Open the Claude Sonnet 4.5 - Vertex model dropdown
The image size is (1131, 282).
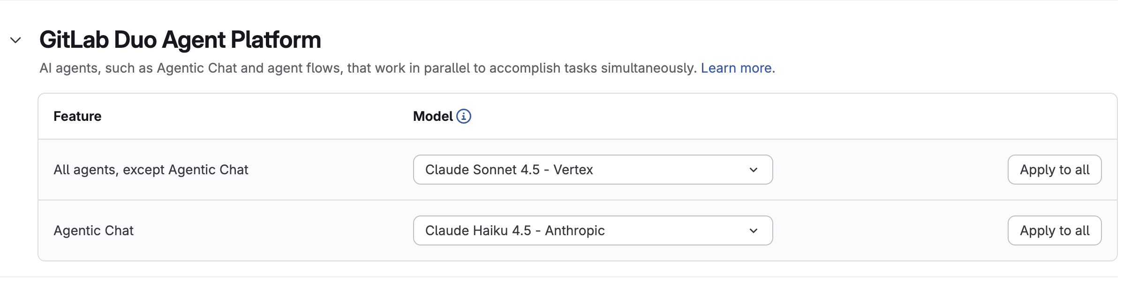point(592,170)
